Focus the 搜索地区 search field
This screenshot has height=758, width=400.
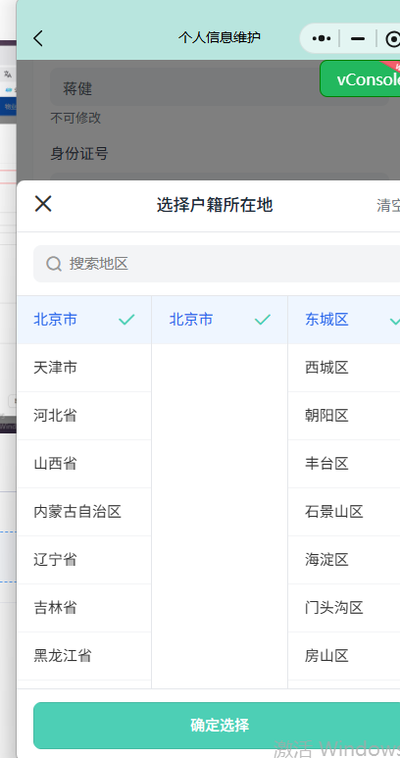217,264
